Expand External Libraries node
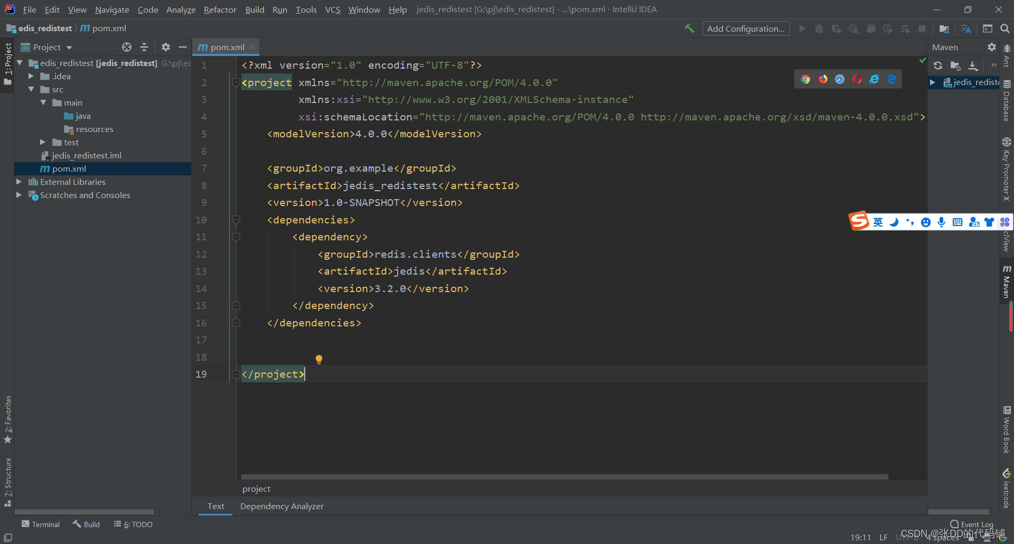This screenshot has width=1014, height=544. [19, 182]
